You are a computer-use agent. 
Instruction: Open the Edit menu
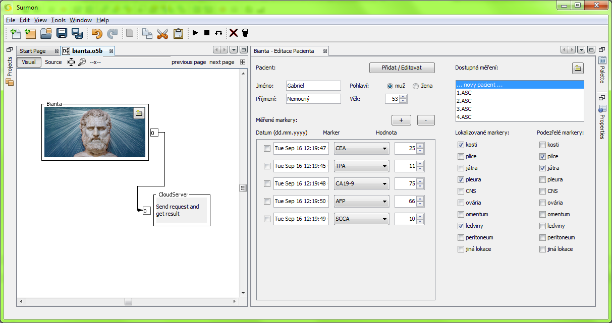pos(25,20)
